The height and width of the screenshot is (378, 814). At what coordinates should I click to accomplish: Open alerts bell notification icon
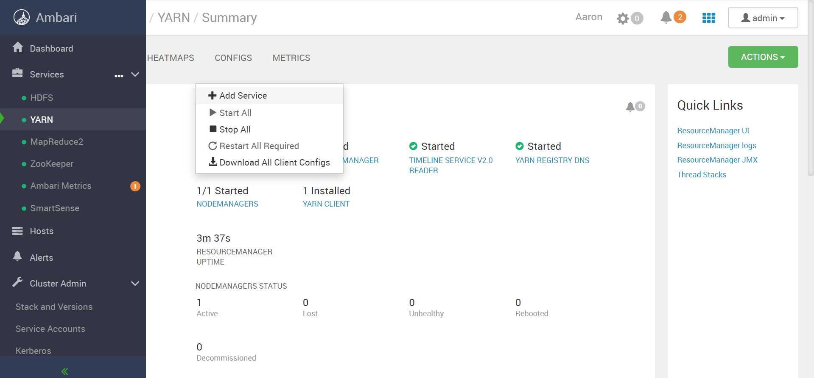[666, 17]
